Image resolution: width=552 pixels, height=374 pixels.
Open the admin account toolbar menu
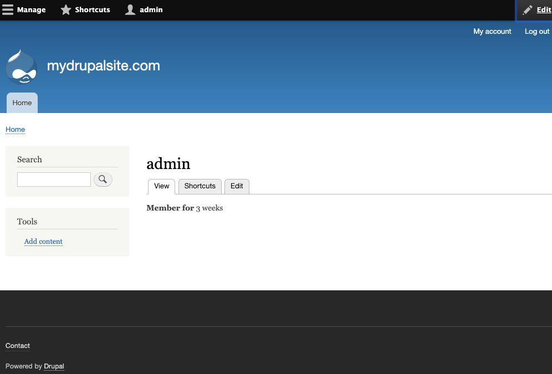pyautogui.click(x=151, y=9)
